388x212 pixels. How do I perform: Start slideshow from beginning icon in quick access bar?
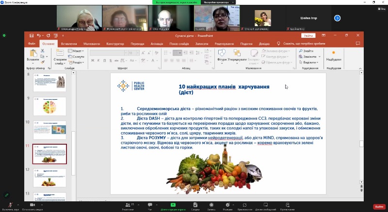[x=56, y=36]
